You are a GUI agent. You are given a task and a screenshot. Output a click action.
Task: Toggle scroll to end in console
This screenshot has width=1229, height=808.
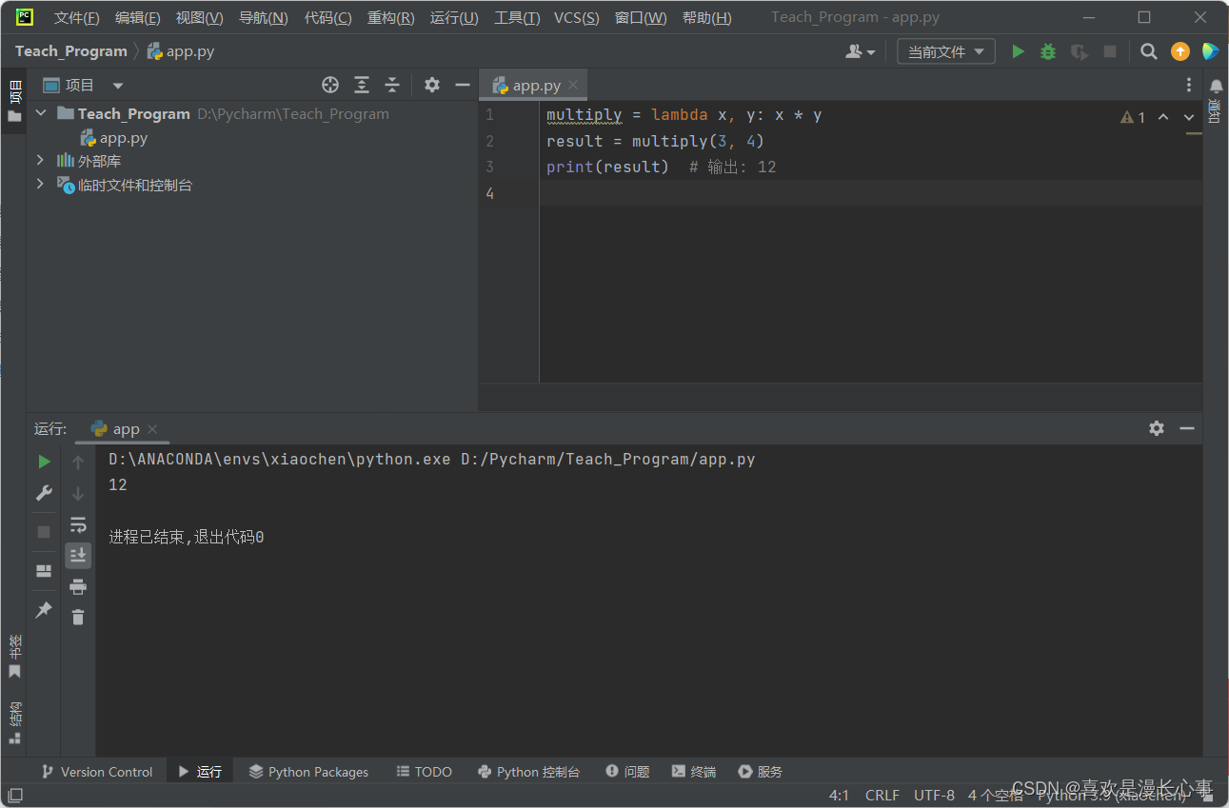click(x=77, y=555)
